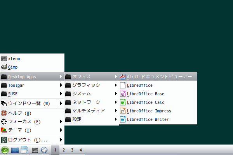Open LibreOffice Calc entry
Viewport: 233px width, 155px height.
[158, 102]
